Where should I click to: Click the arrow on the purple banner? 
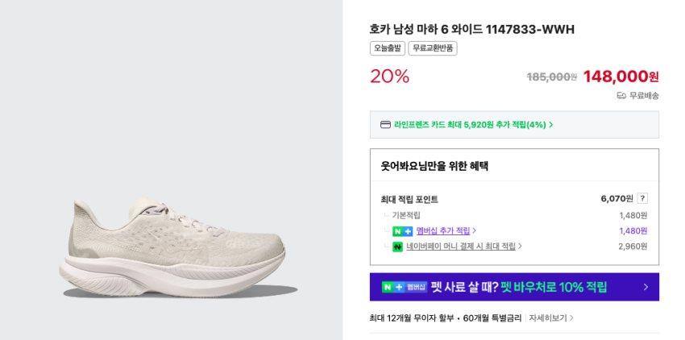pyautogui.click(x=646, y=287)
